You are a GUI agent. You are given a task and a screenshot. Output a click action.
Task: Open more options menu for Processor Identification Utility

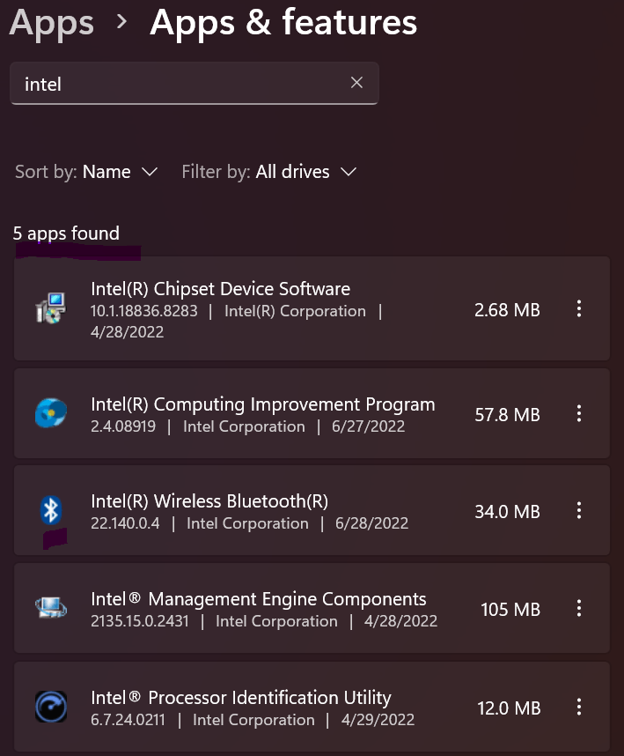tap(579, 707)
